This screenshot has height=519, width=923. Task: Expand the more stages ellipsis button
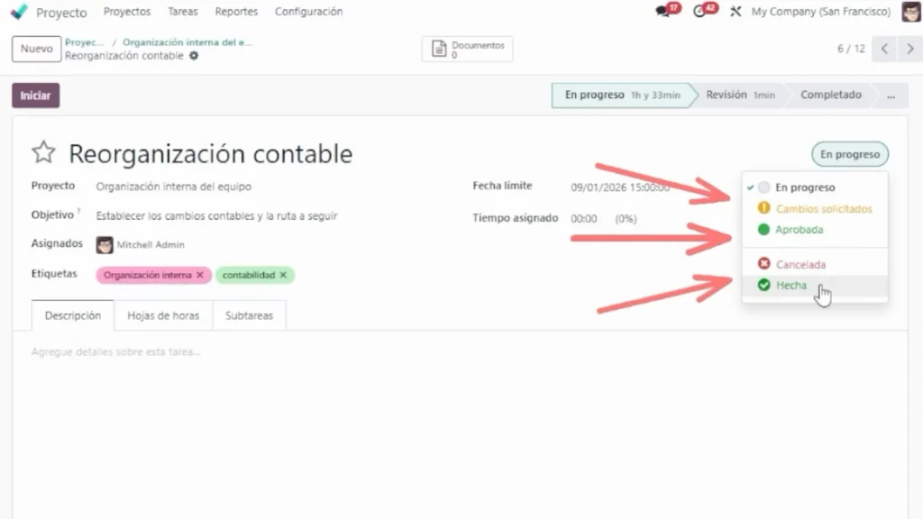pyautogui.click(x=891, y=95)
